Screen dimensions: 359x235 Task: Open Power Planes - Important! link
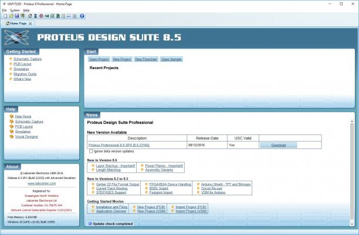click(164, 165)
